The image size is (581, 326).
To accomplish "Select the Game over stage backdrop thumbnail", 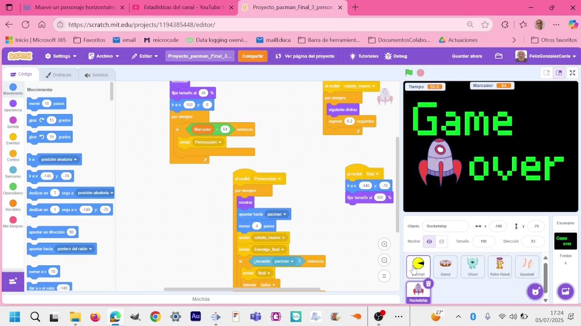I will [x=566, y=241].
